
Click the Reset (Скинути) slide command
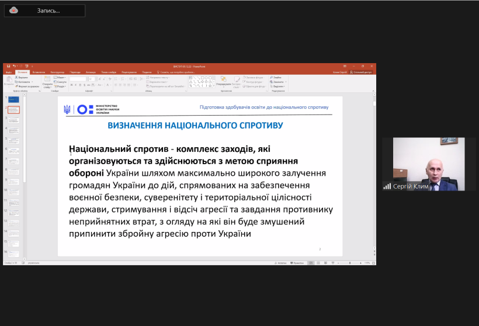[60, 82]
